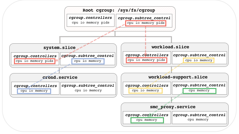Click the Root cgroup's cgroup.controllers cell
Image resolution: width=239 pixels, height=134 pixels.
90,21
